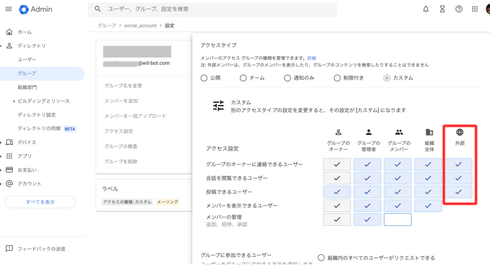Click the Google Admin logo
490x267 pixels.
tap(36, 9)
